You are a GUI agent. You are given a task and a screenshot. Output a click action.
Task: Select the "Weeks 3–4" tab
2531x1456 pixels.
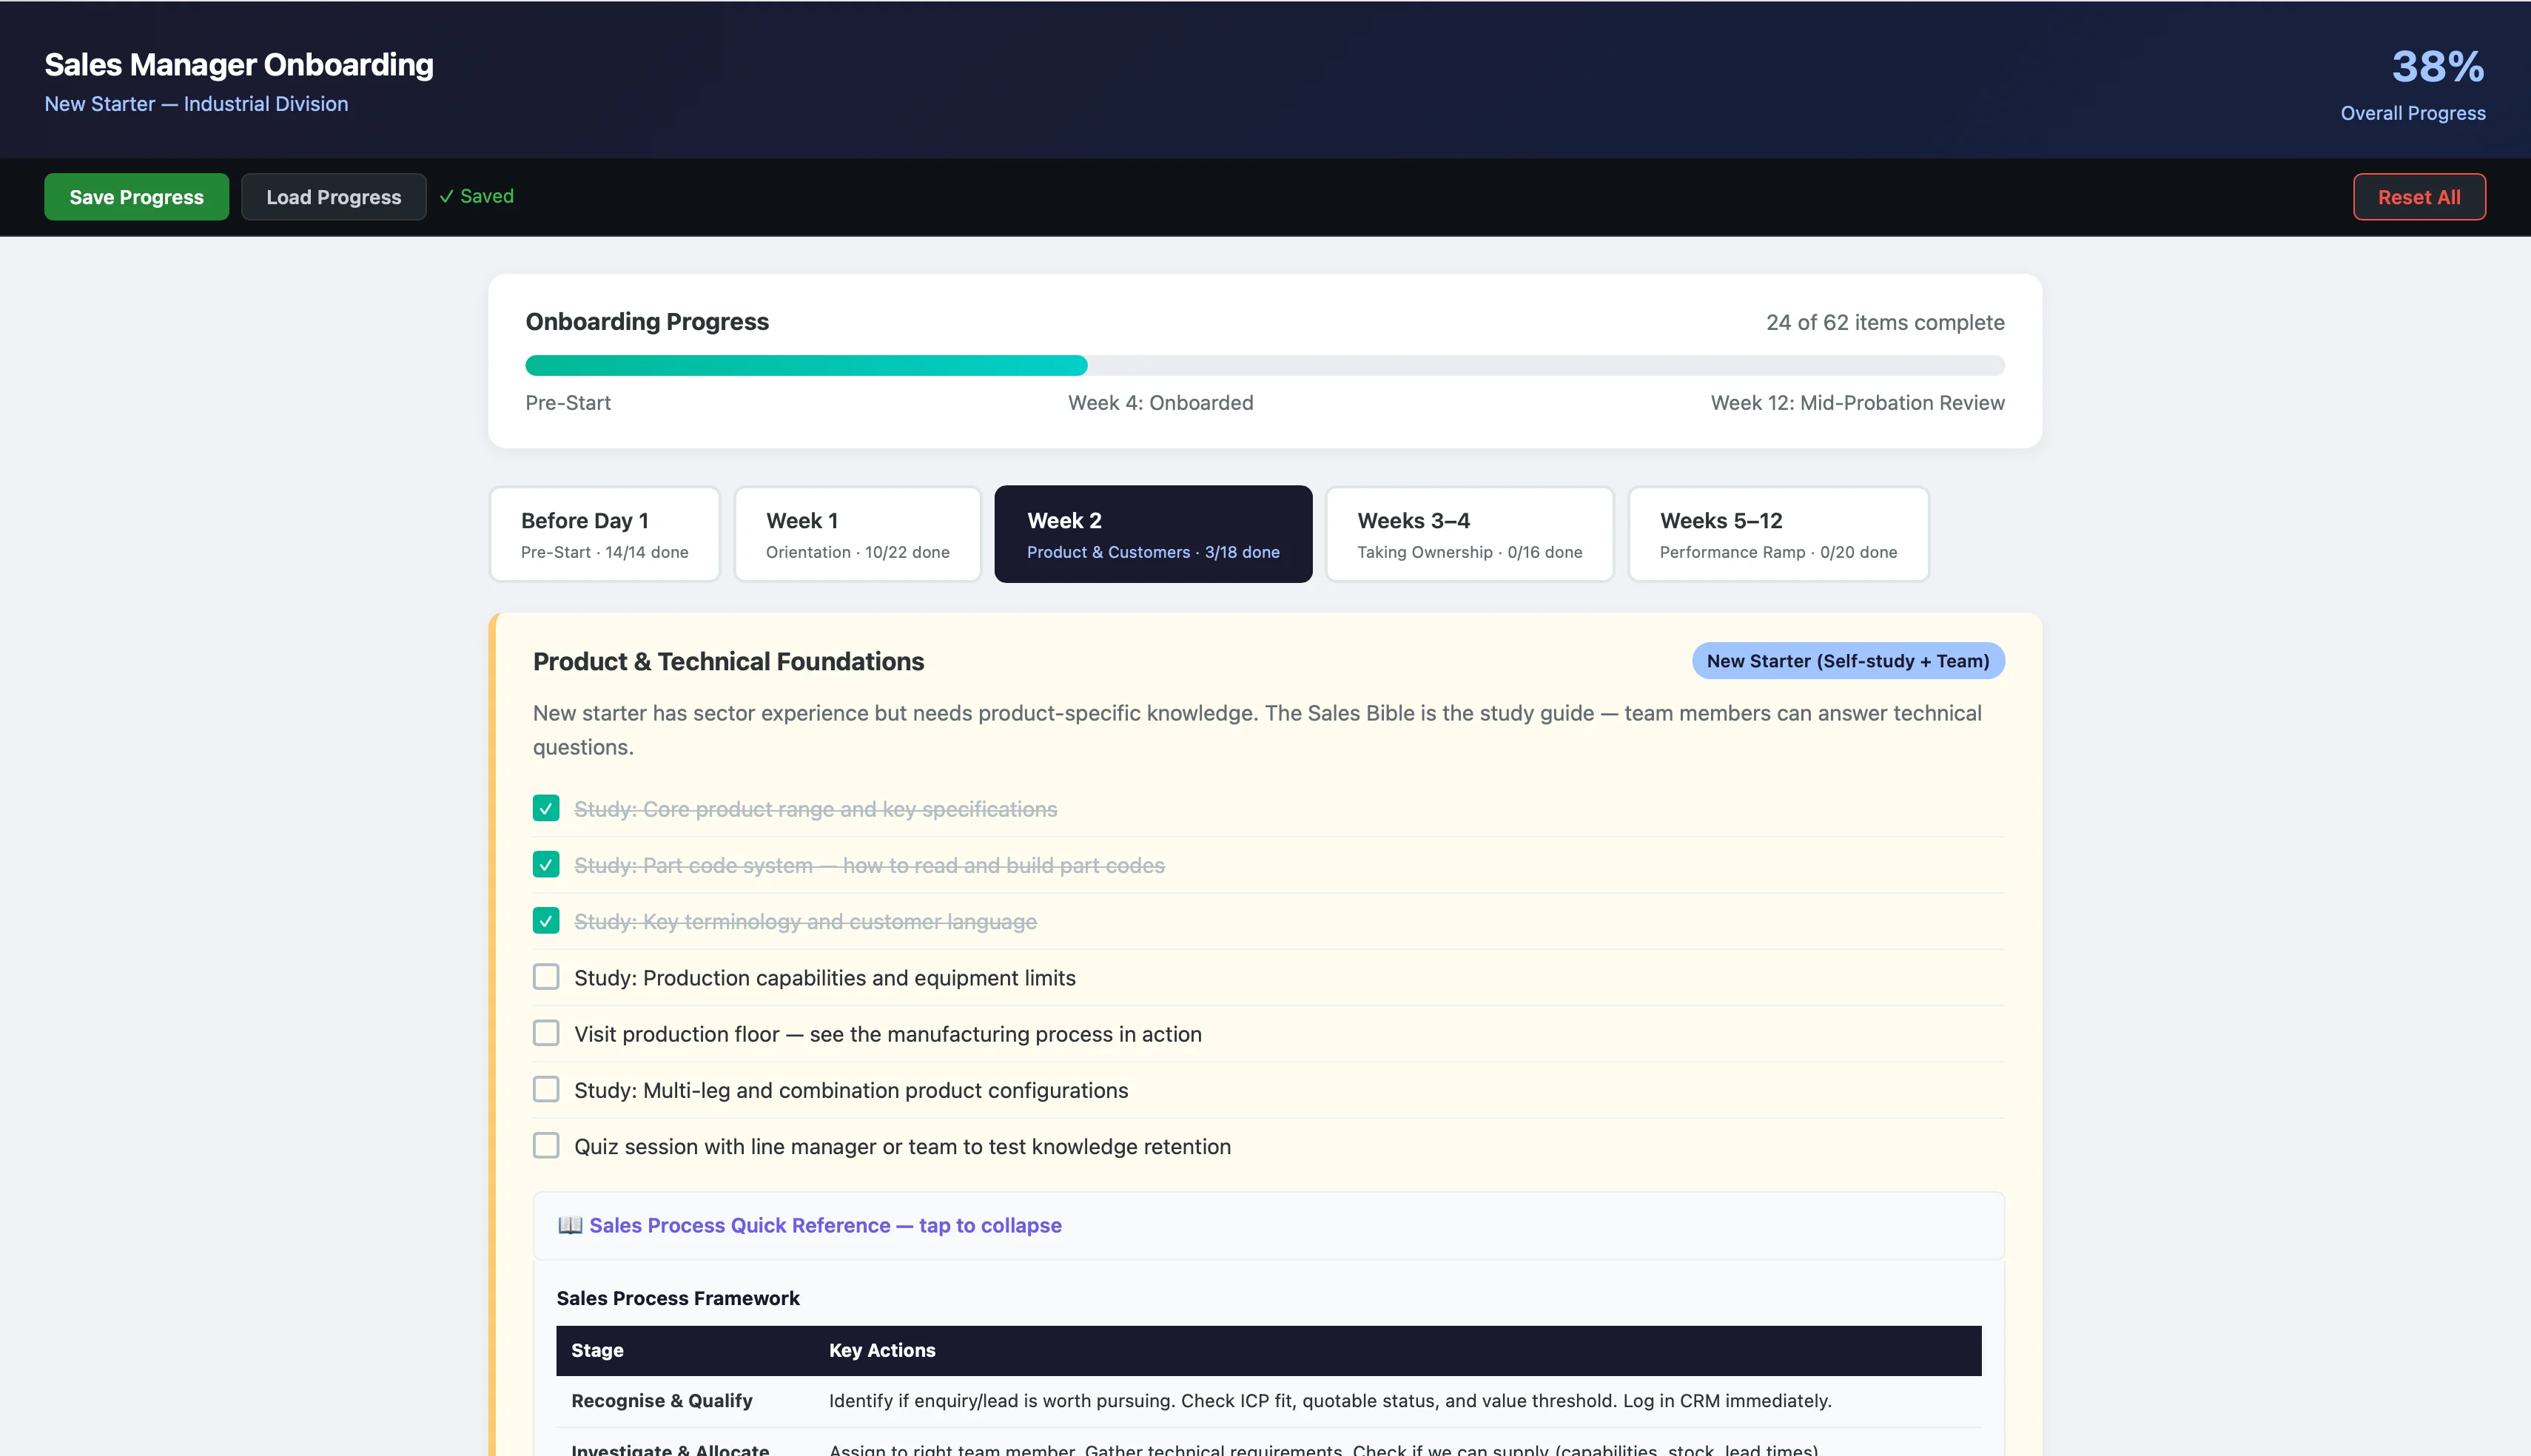click(1469, 533)
